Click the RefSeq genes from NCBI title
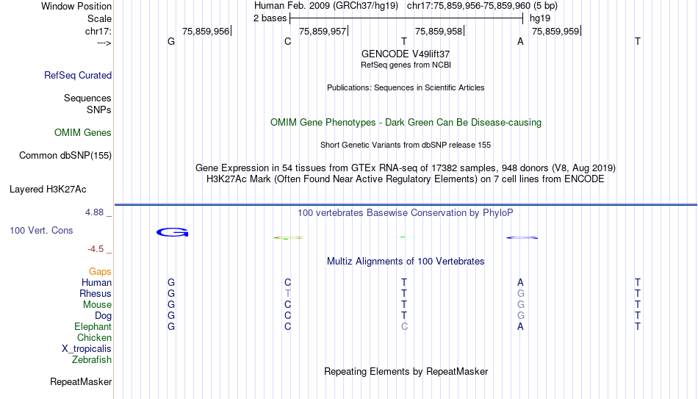This screenshot has height=399, width=698. 406,65
